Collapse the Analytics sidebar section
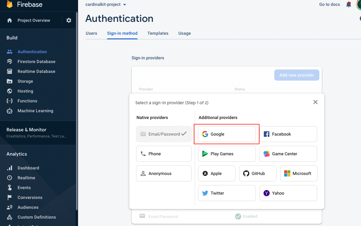Screen dimensions: 361x226 (17, 154)
